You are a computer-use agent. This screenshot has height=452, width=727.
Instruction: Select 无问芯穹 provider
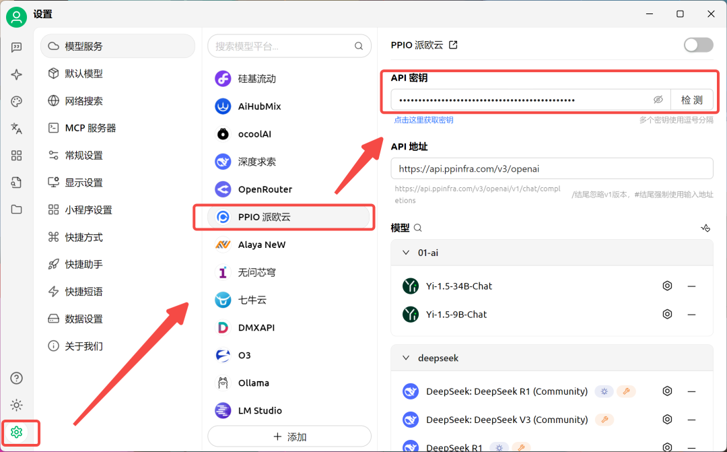289,272
